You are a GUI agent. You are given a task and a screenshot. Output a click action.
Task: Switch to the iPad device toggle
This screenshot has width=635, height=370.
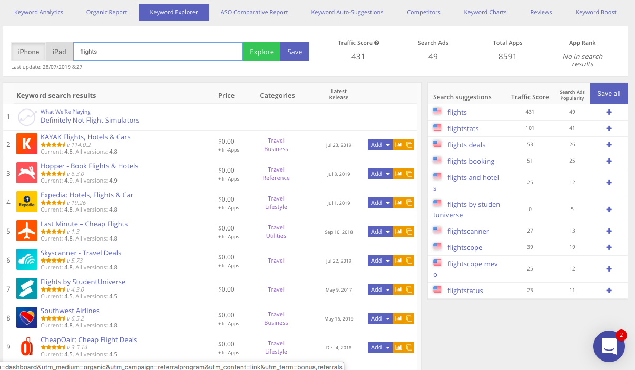[x=59, y=52]
